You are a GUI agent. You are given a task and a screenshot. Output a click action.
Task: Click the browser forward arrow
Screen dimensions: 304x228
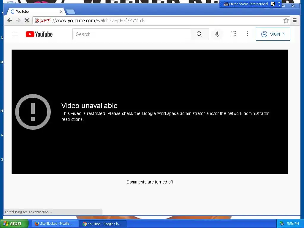(18, 20)
